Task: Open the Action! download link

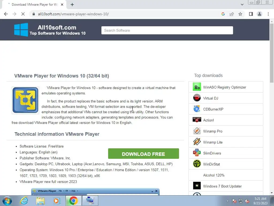Action: point(208,120)
